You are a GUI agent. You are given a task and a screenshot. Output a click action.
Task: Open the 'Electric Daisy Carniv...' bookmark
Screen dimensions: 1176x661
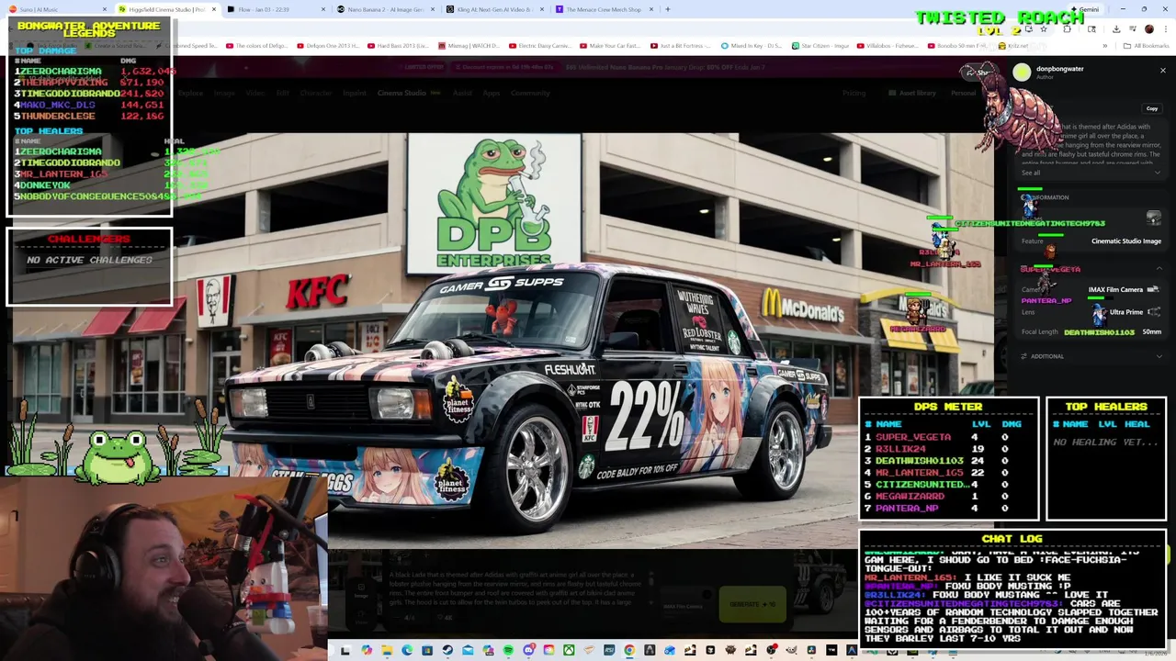coord(540,46)
